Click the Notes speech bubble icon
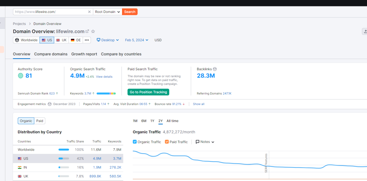 tap(197, 142)
